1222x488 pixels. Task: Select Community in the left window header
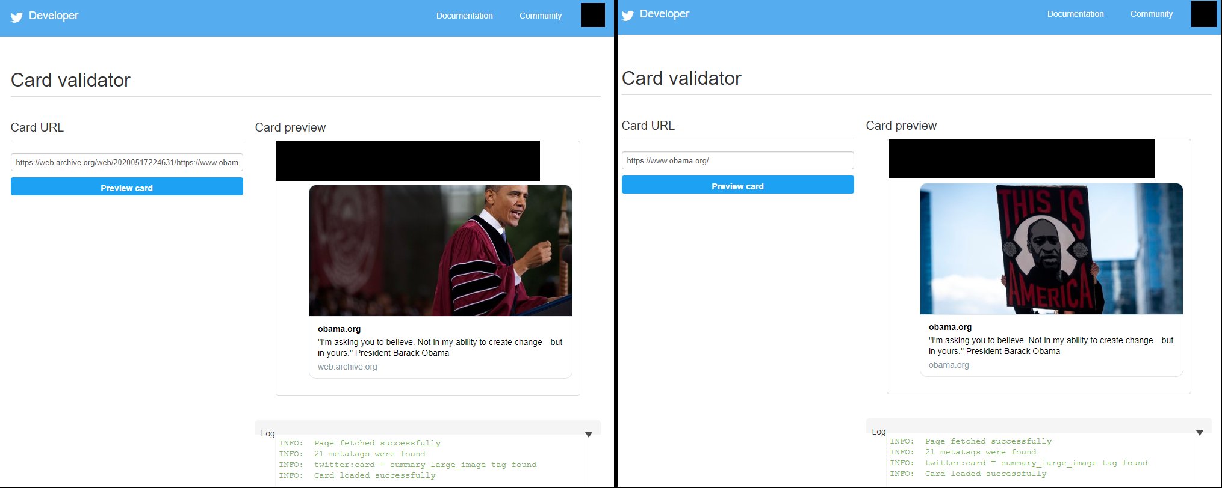pos(540,16)
